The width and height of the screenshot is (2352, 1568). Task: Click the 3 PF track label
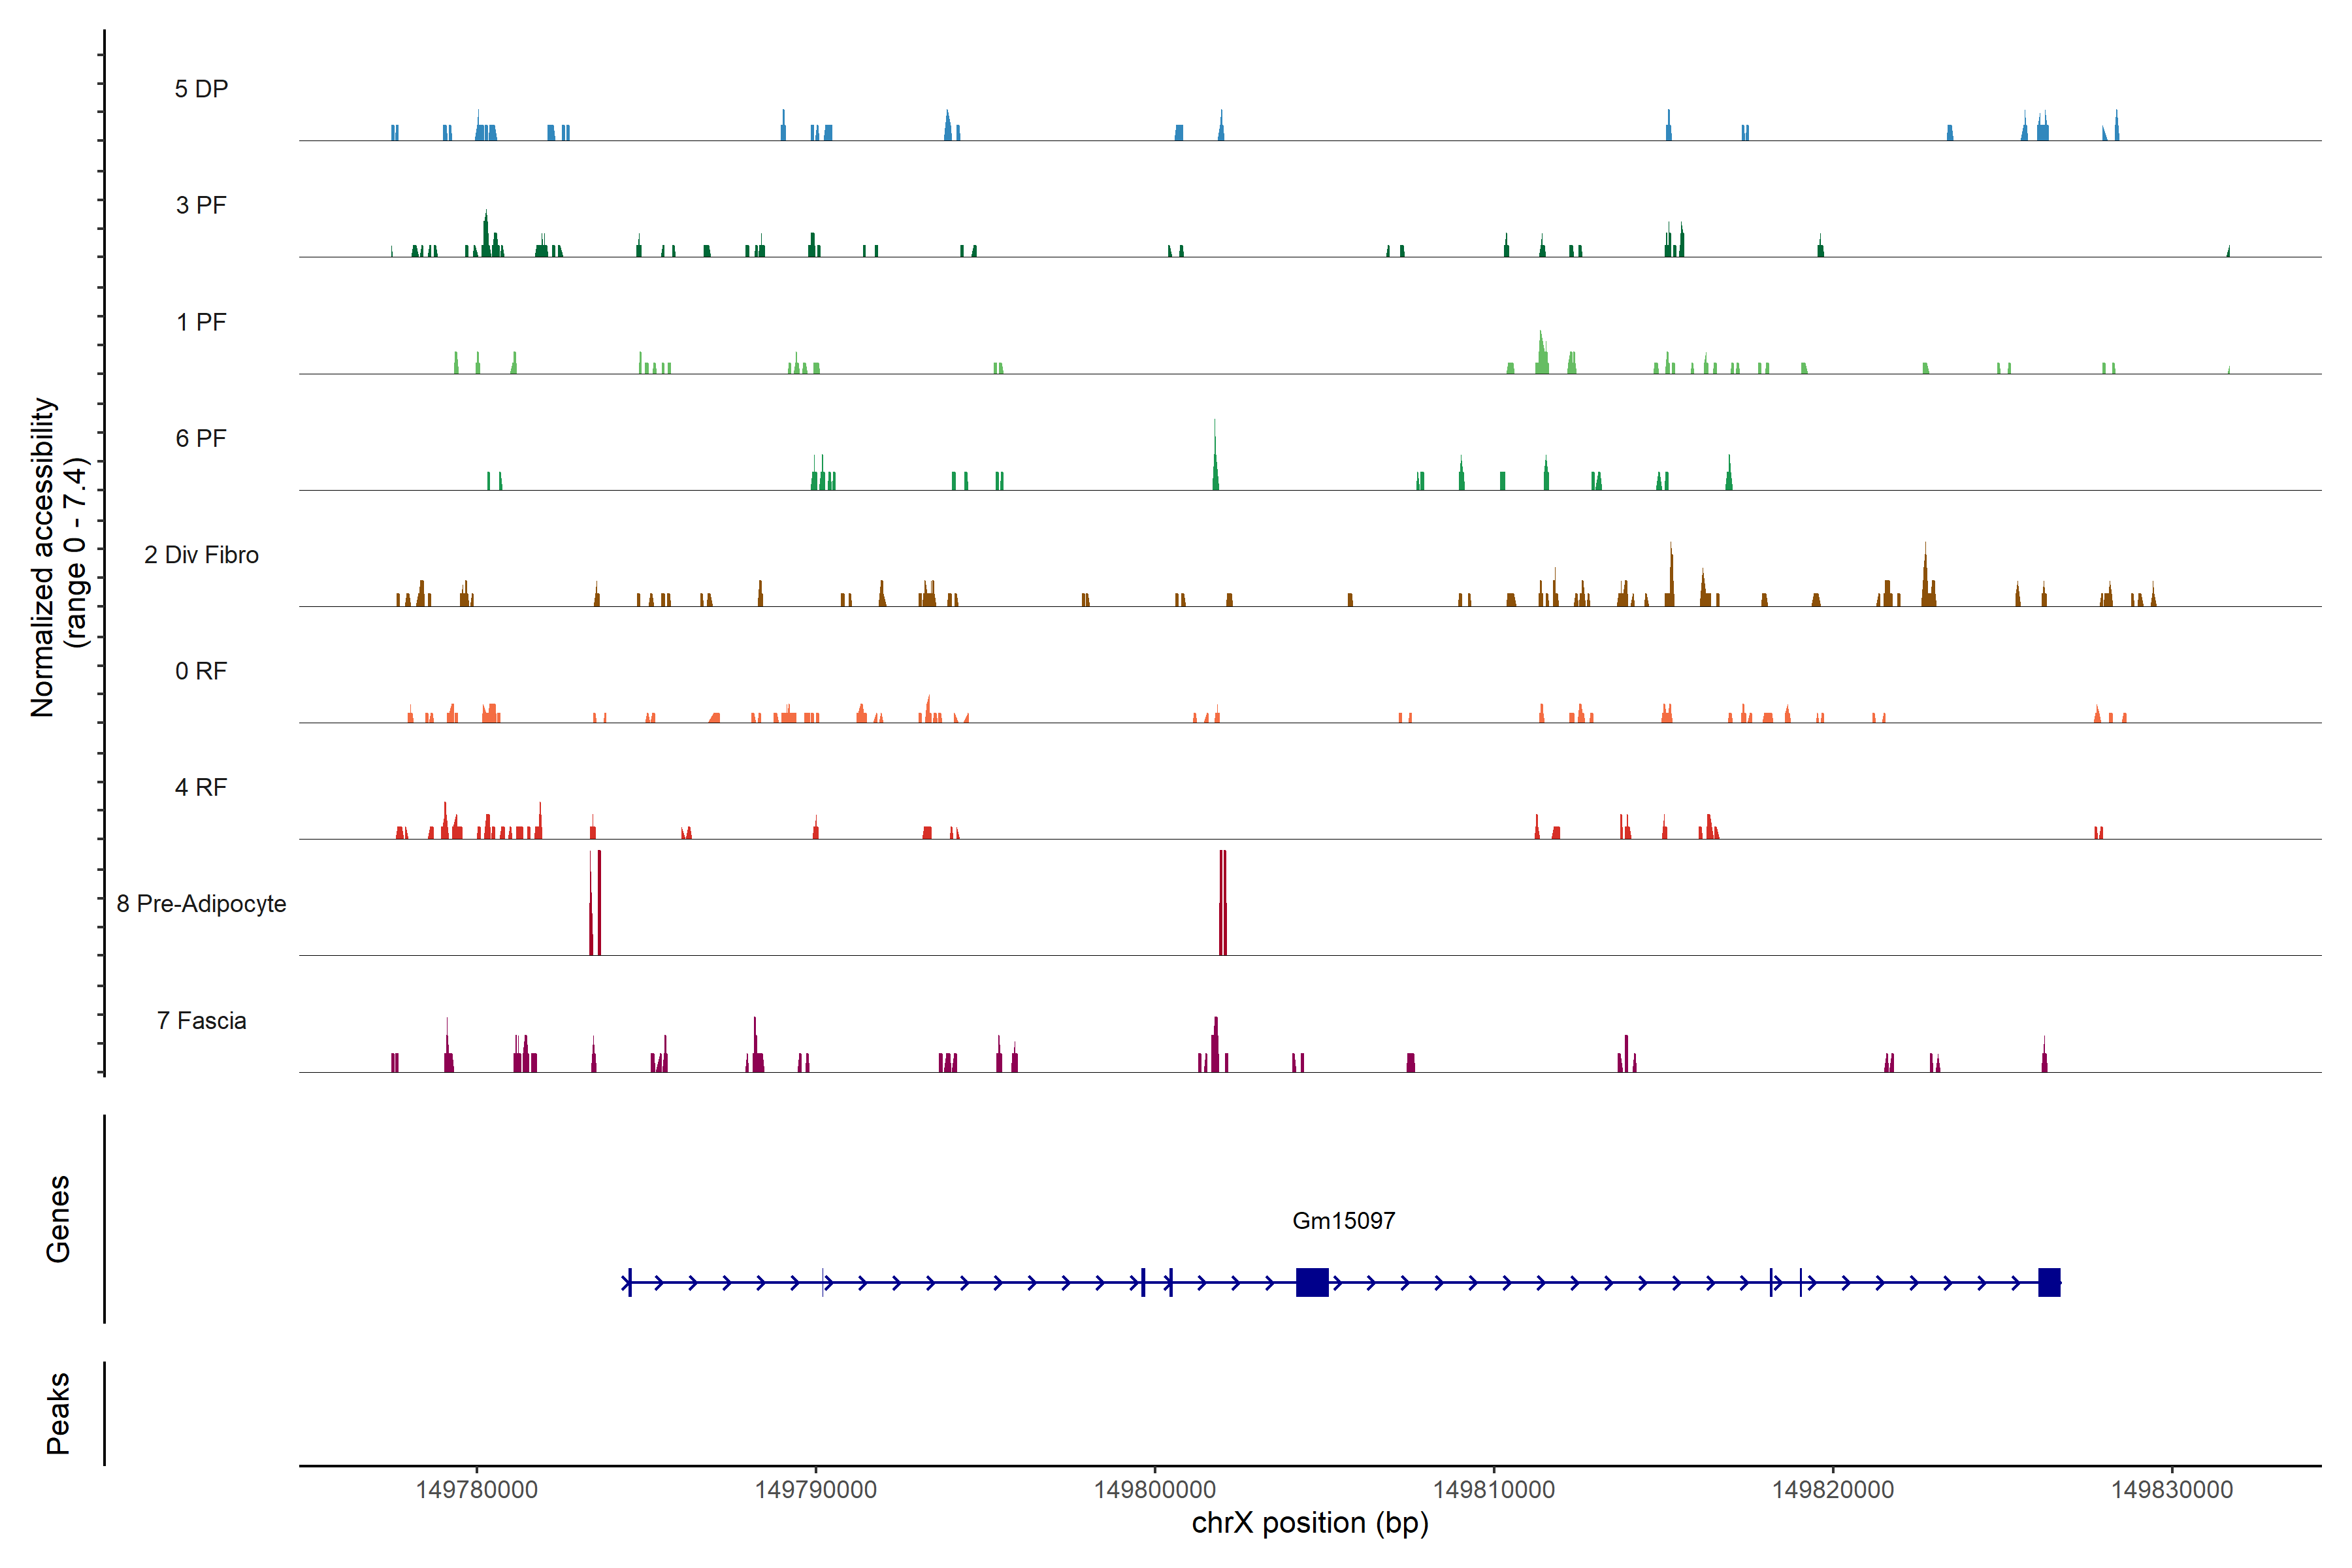tap(201, 205)
